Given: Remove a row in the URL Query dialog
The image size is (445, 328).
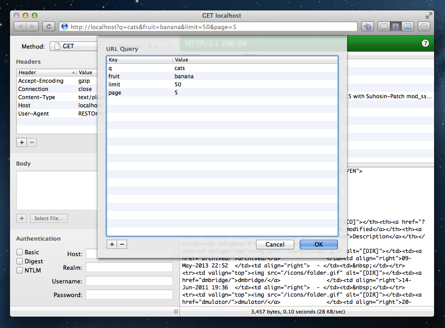Looking at the screenshot, I should click(122, 244).
